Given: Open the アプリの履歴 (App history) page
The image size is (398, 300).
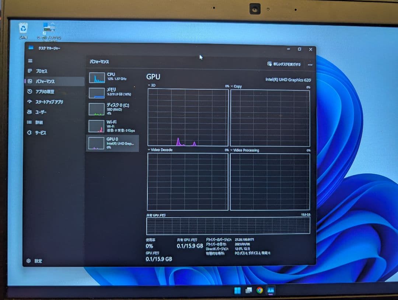Looking at the screenshot, I should [44, 92].
